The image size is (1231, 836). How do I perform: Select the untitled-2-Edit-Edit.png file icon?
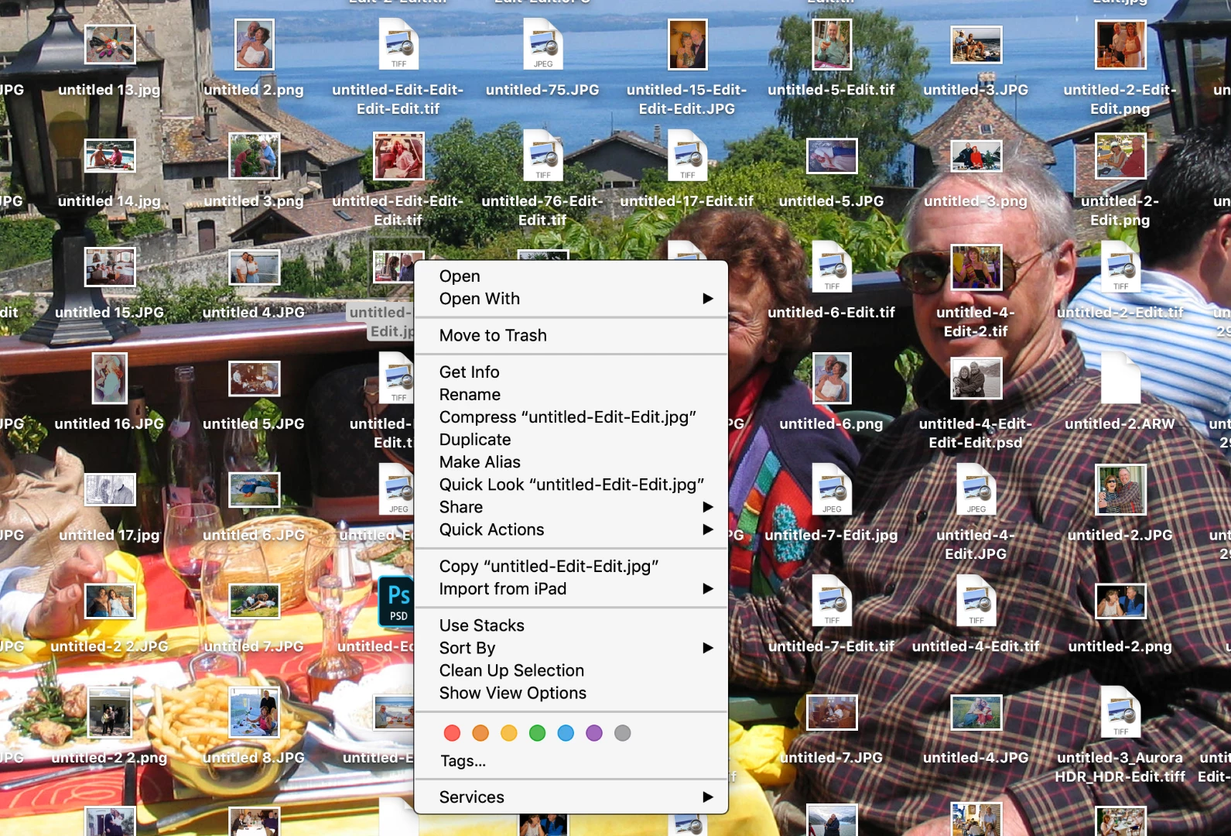click(1120, 44)
